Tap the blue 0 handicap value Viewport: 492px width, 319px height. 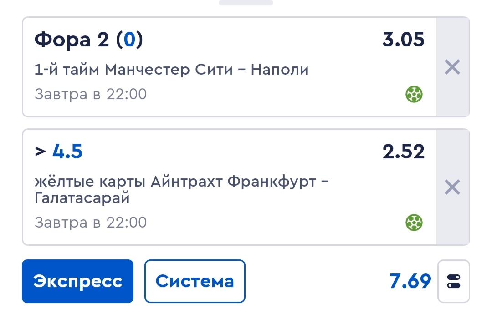pos(129,40)
